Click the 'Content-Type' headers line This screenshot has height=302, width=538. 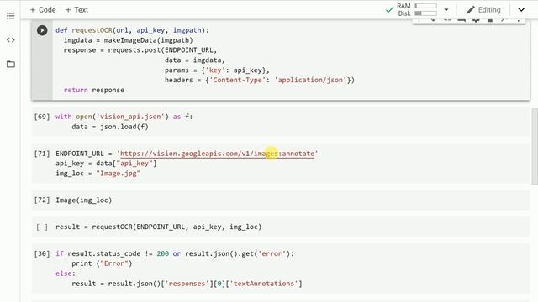click(x=260, y=80)
